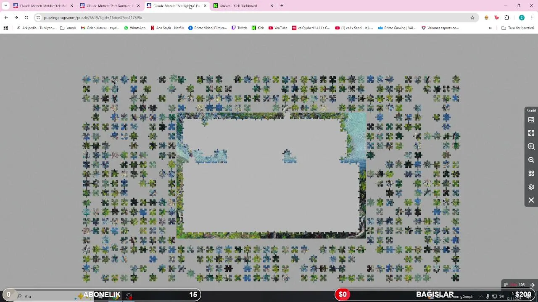Go forward to the next page

pos(16,18)
